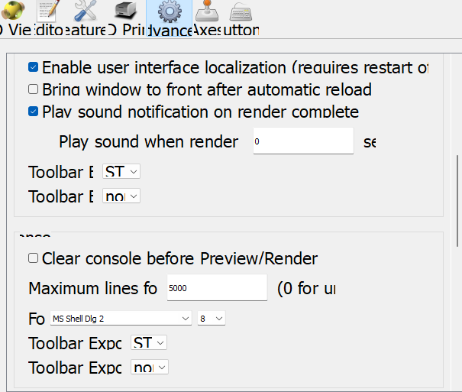
Task: Open the MS Shell Dlg 2 font dropdown
Action: click(121, 318)
